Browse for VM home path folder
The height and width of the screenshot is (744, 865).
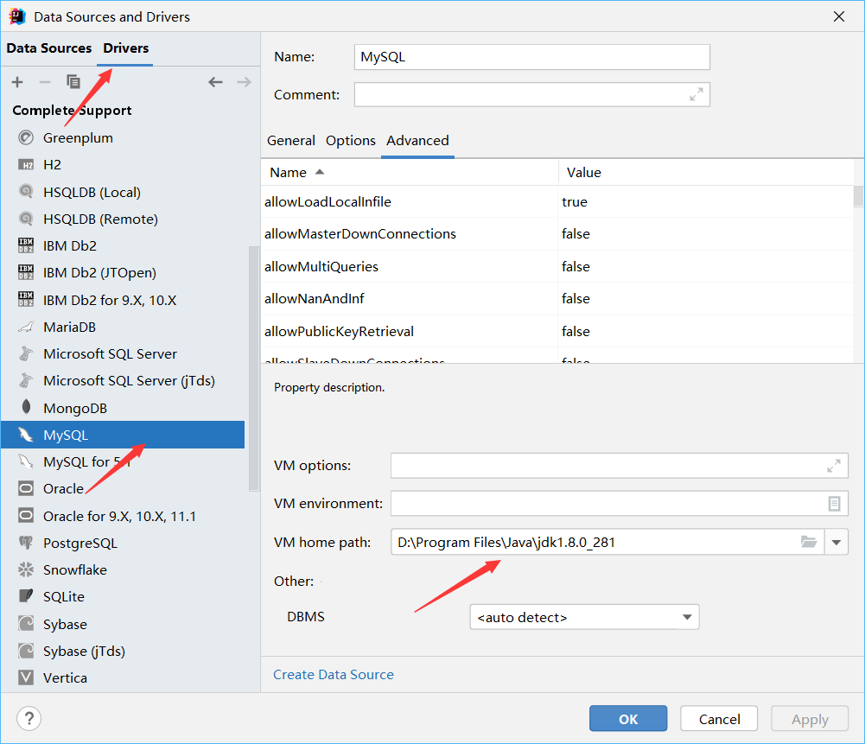(x=809, y=542)
